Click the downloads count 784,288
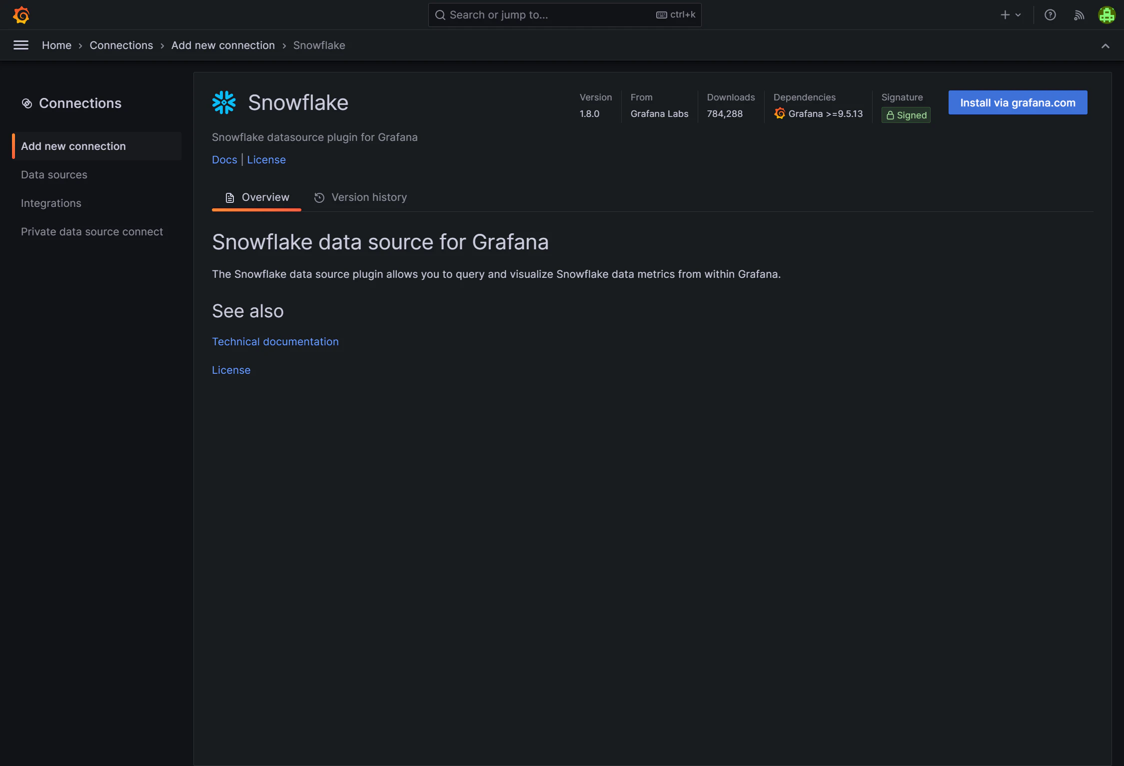The height and width of the screenshot is (766, 1124). (725, 114)
